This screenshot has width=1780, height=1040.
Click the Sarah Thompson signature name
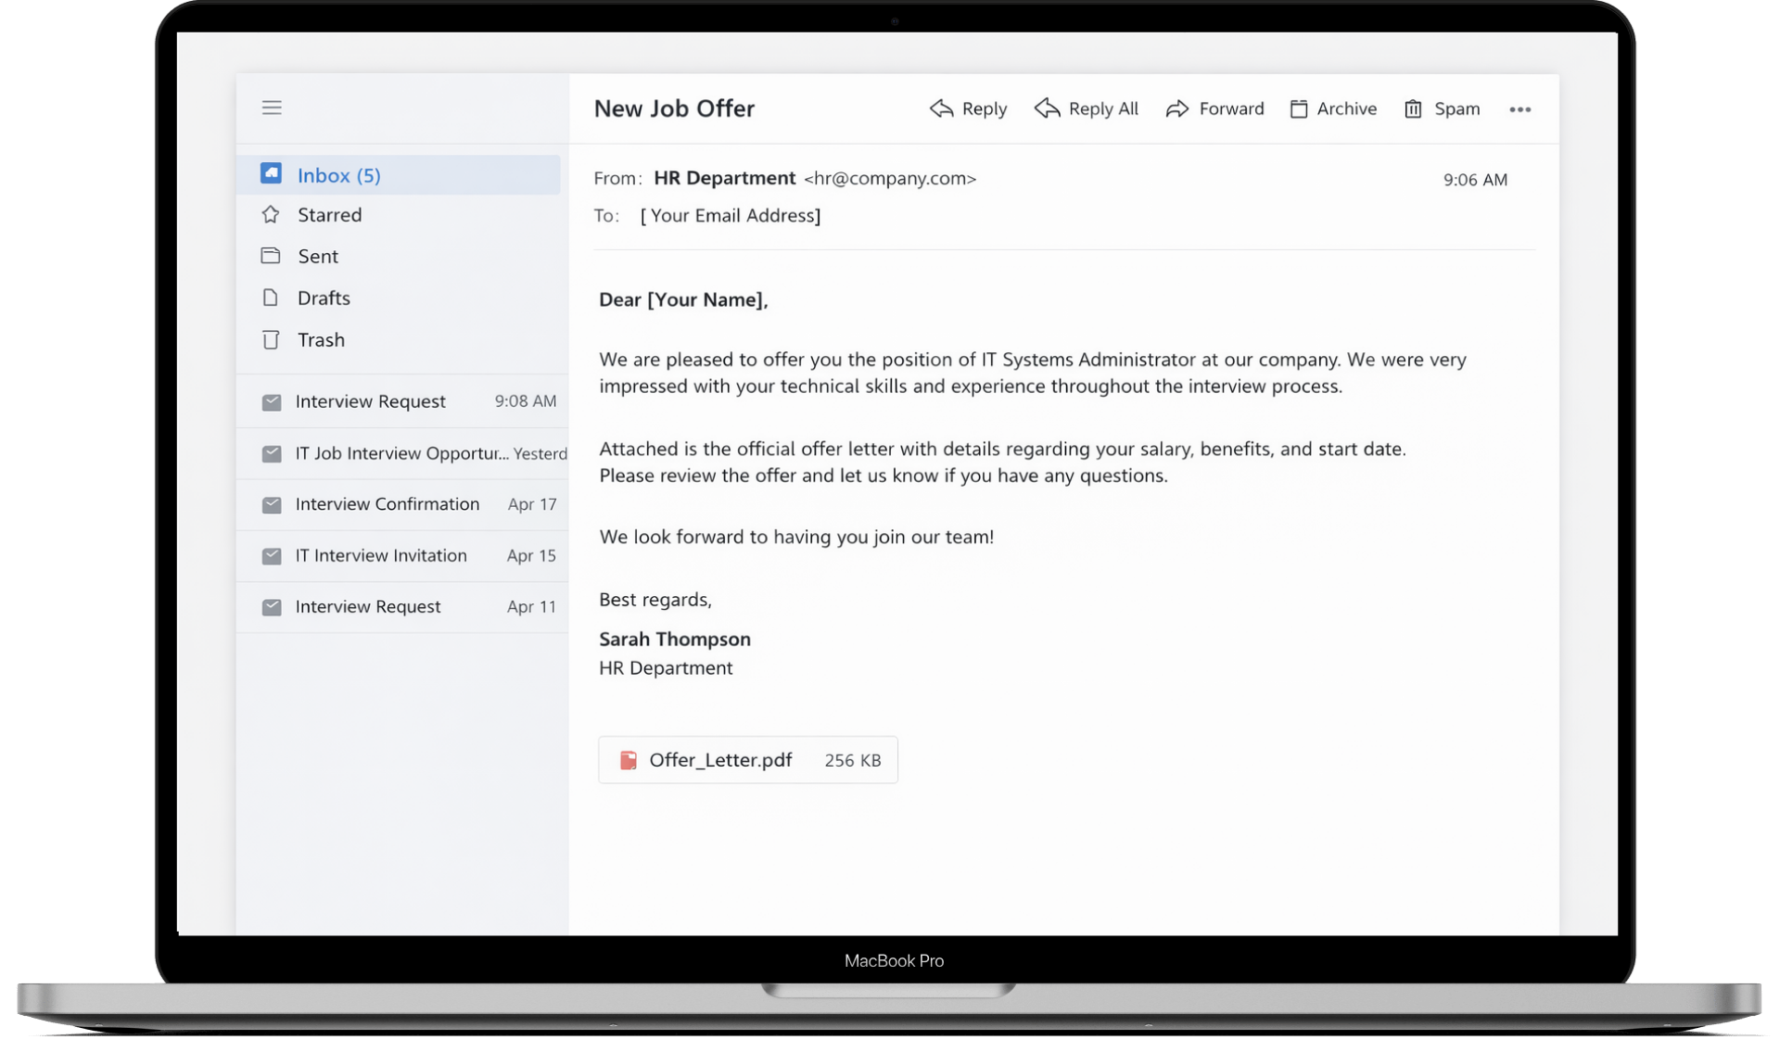click(x=675, y=639)
